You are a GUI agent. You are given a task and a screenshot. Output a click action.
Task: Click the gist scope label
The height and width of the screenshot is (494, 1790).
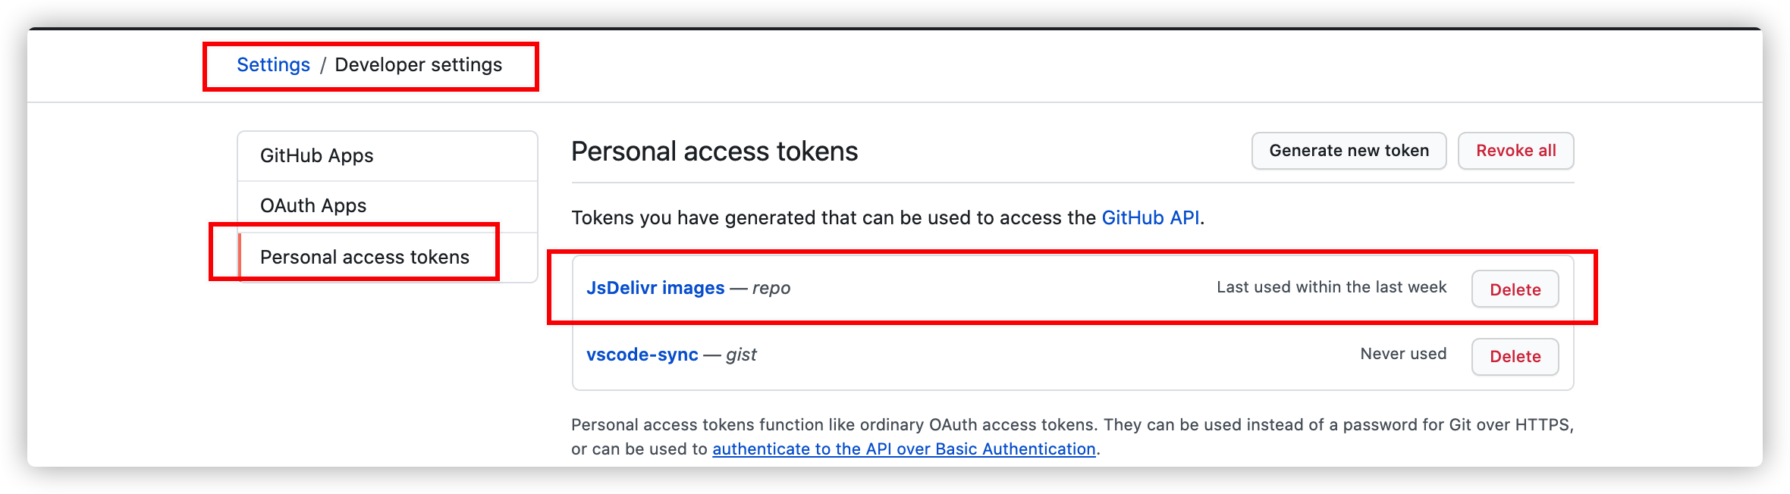(741, 355)
